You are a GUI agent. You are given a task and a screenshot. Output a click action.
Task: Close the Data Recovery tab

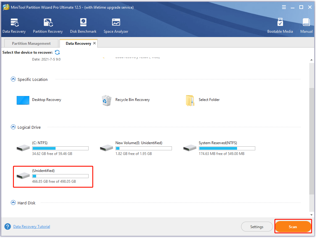click(x=94, y=43)
